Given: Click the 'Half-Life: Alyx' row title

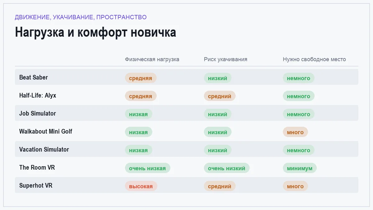Looking at the screenshot, I should tap(38, 95).
